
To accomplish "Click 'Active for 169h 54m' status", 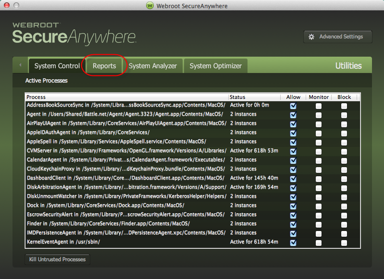I will point(254,187).
